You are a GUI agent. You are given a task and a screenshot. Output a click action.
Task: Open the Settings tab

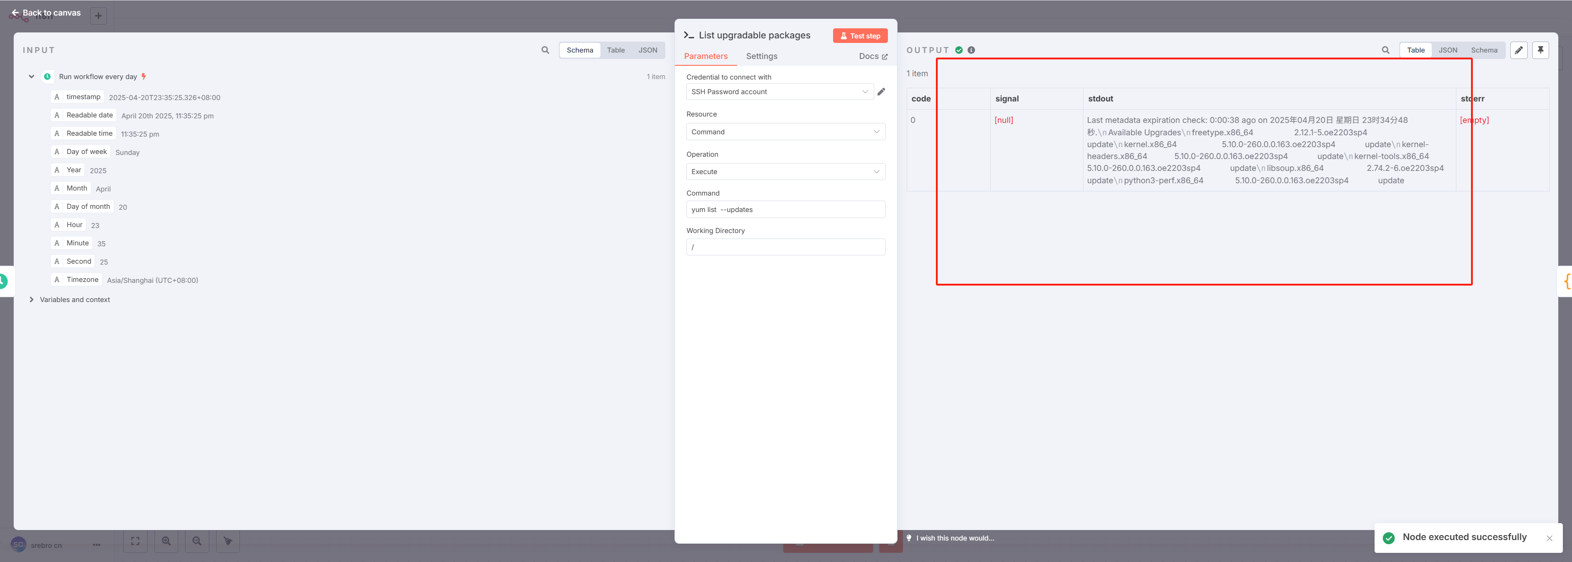[x=761, y=56]
